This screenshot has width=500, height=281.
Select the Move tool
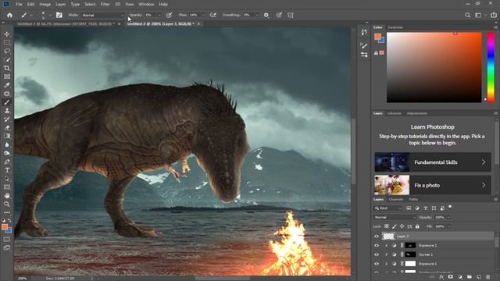[7, 34]
